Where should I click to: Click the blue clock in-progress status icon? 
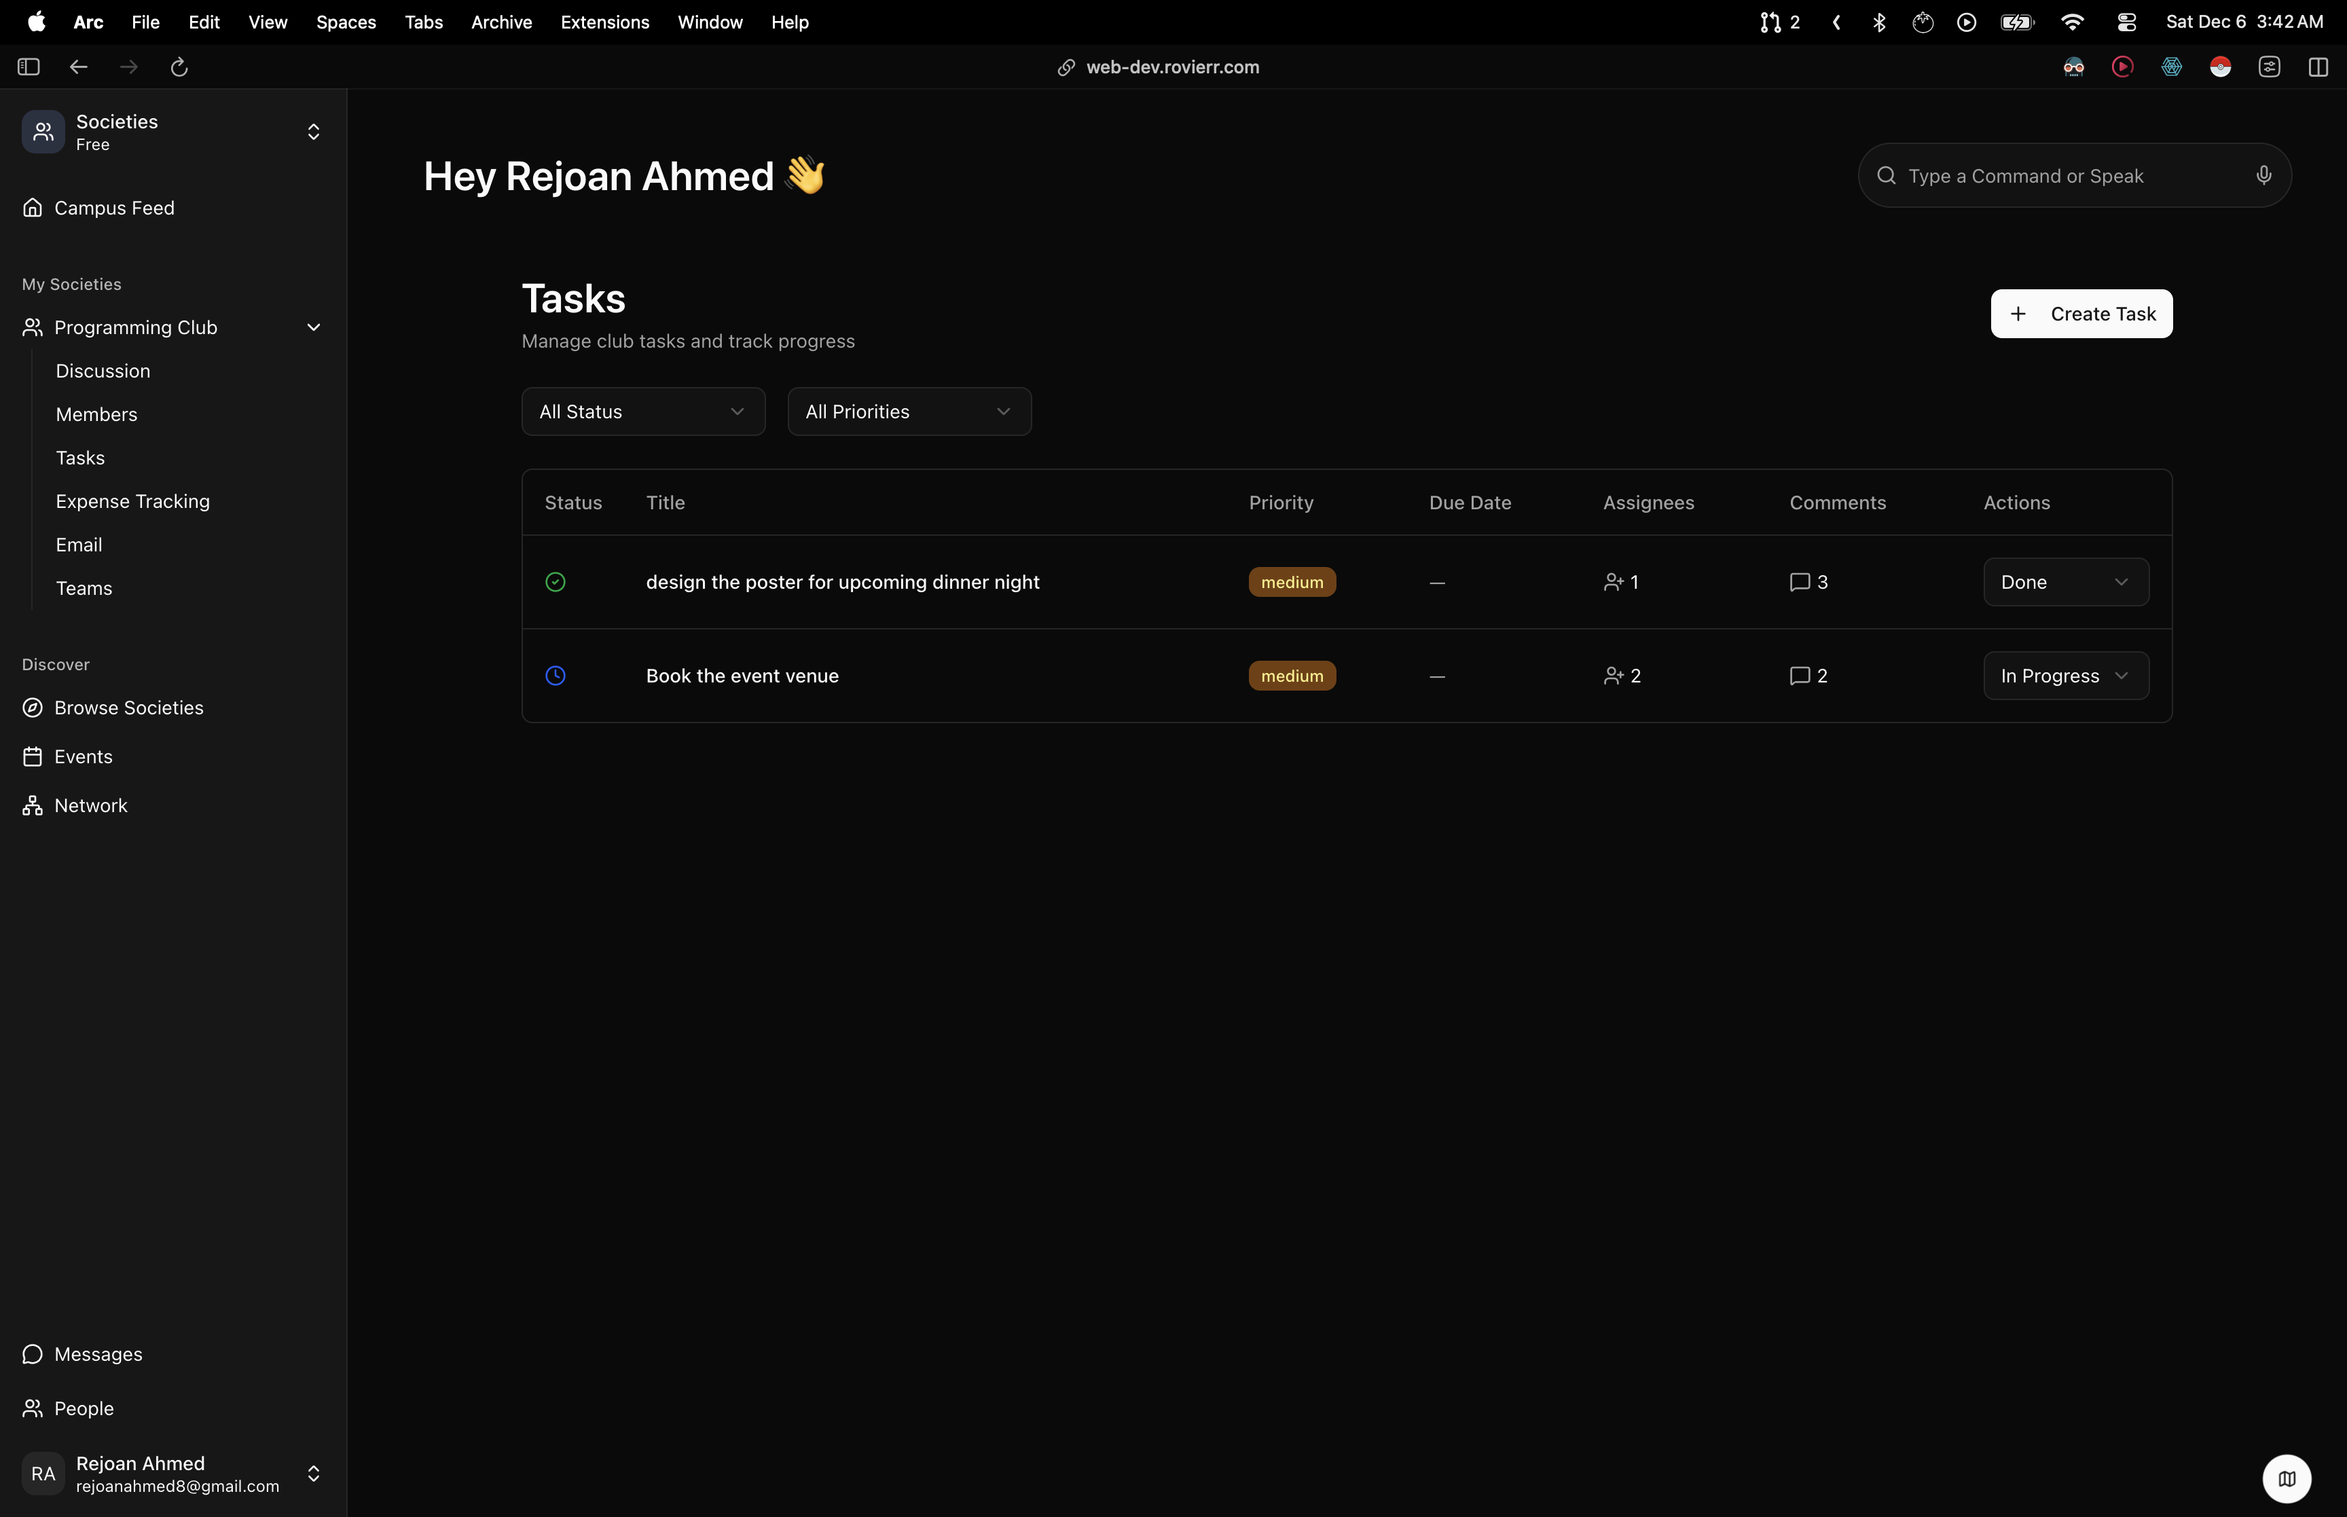(x=556, y=676)
